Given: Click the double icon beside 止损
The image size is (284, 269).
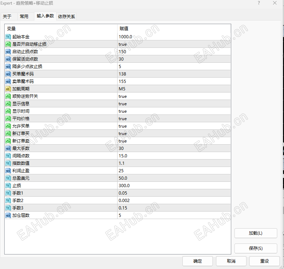Looking at the screenshot, I should [8, 186].
